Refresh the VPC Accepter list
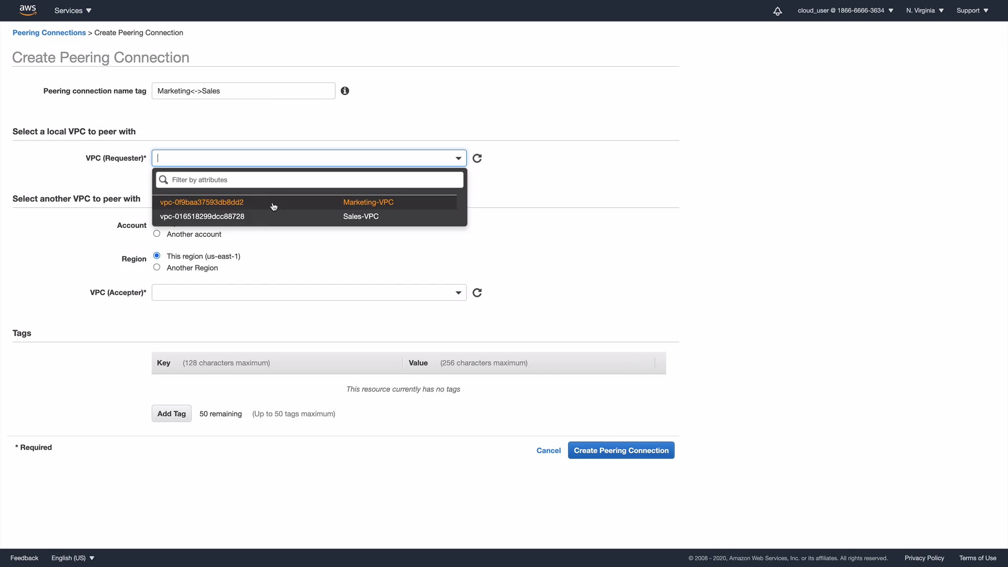 [x=477, y=292]
